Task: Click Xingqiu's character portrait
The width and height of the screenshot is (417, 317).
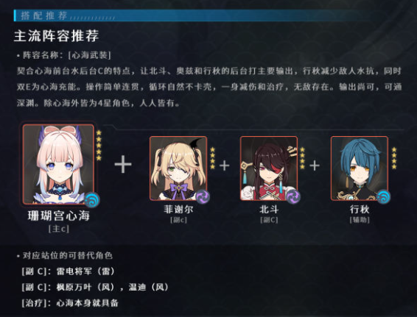Action: pyautogui.click(x=360, y=168)
